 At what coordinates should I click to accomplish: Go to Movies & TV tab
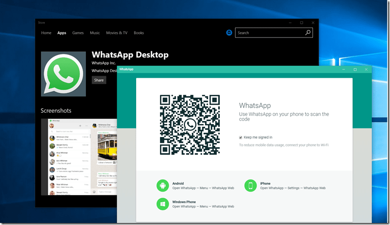pyautogui.click(x=117, y=33)
